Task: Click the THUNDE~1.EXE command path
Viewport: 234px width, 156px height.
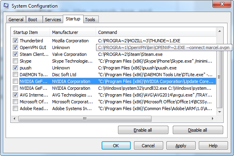Action: point(139,41)
